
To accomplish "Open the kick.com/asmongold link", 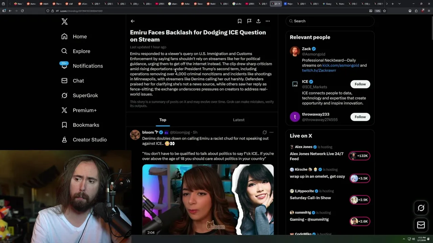I will tap(341, 65).
